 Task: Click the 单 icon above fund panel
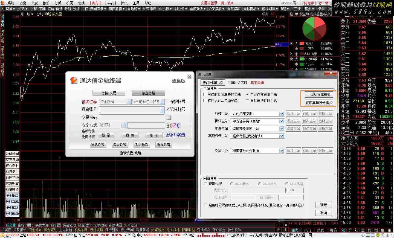[x=296, y=14]
